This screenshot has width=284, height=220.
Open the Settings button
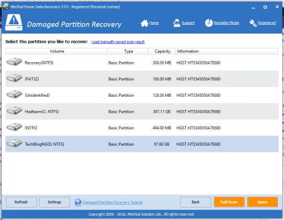coord(55,202)
